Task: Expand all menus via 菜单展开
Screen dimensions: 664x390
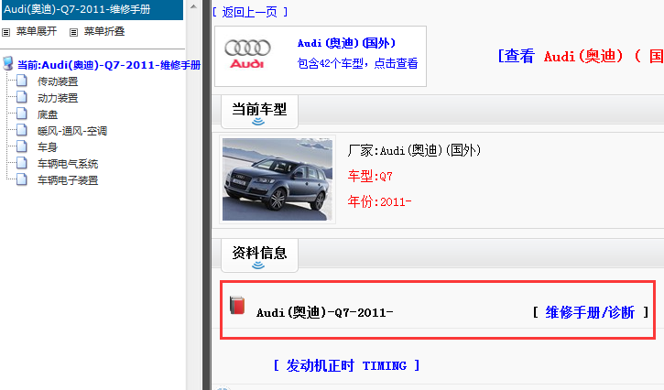Action: click(37, 31)
